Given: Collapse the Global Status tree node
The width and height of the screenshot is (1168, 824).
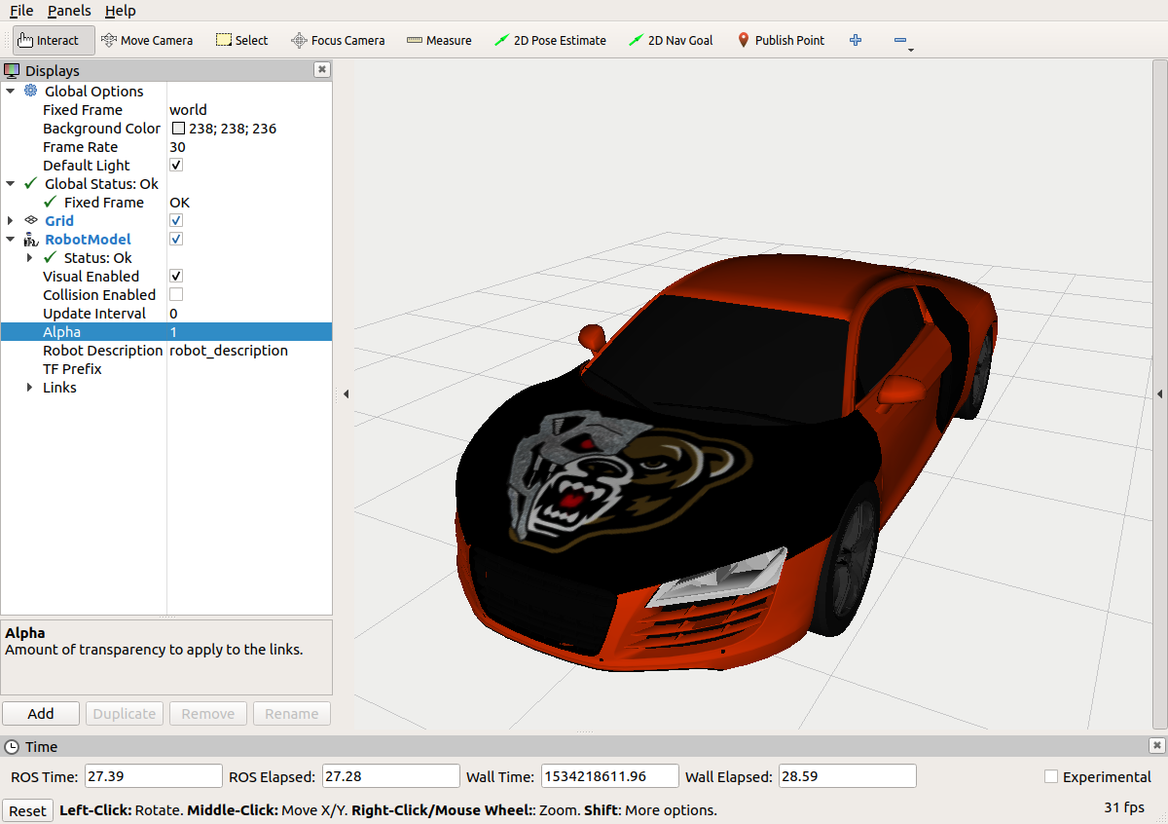Looking at the screenshot, I should click(x=11, y=183).
